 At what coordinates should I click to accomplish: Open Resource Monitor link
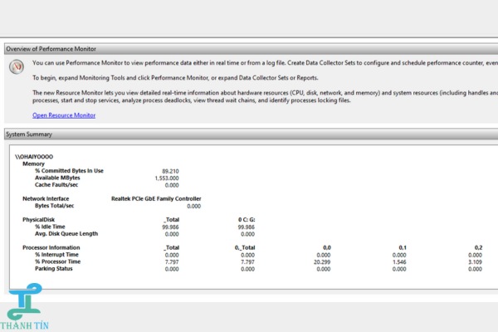coord(64,115)
